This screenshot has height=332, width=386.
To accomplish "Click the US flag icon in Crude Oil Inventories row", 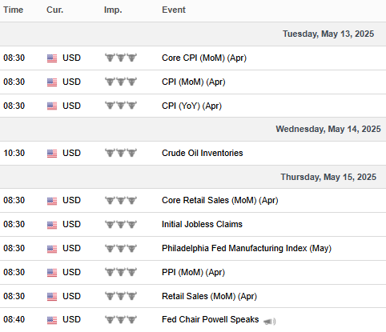I will [52, 154].
